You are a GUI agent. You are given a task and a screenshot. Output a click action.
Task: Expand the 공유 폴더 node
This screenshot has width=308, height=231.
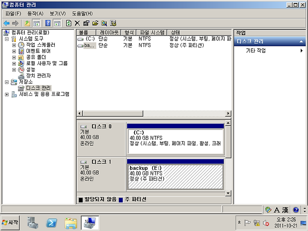click(14, 58)
